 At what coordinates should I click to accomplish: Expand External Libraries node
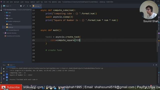coord(3,33)
